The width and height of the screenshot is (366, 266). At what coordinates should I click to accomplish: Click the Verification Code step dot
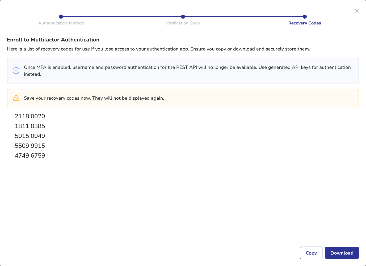183,16
